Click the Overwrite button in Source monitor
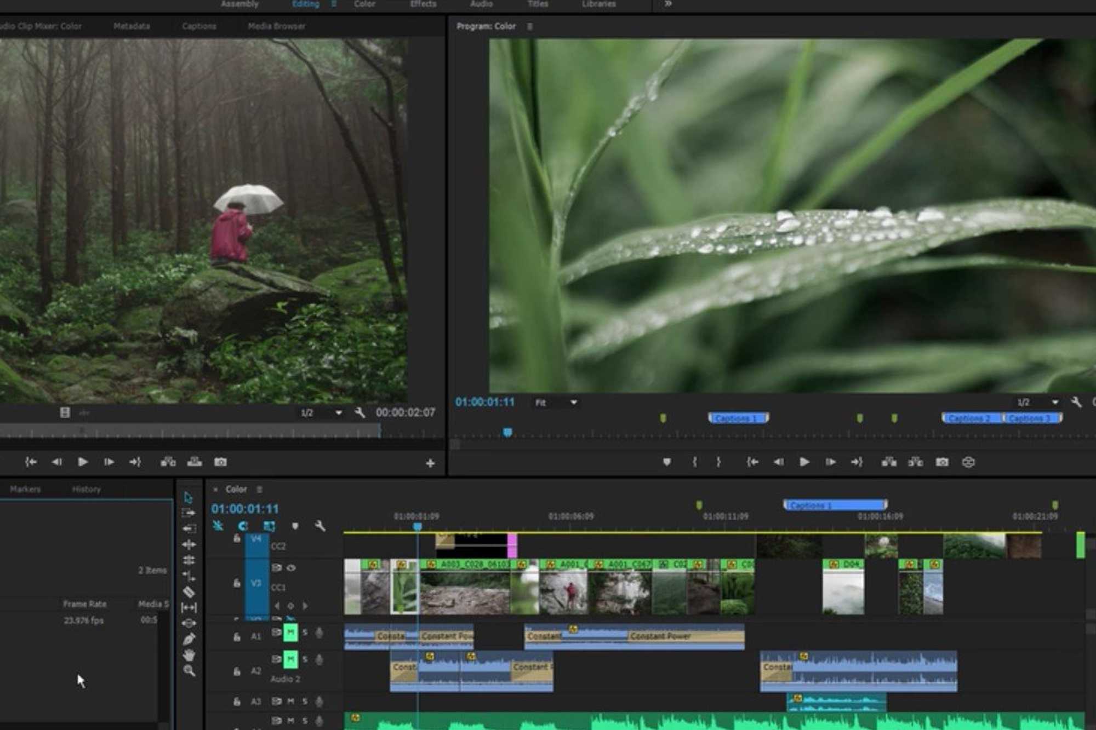 coord(195,462)
